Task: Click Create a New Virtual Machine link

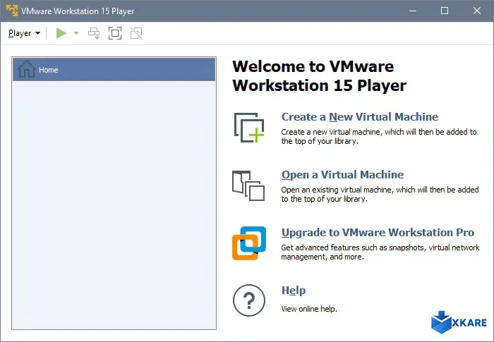Action: point(360,117)
